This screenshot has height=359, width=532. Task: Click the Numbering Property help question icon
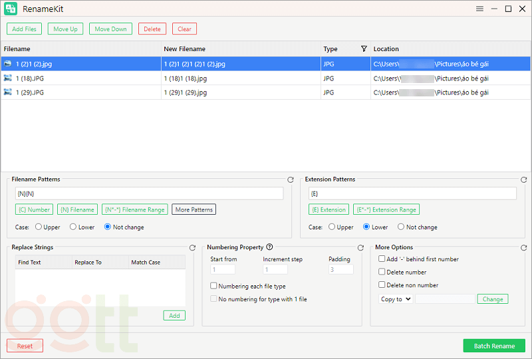pos(269,247)
